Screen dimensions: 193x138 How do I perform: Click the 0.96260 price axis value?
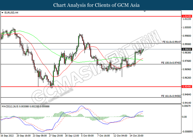(x=187, y=78)
